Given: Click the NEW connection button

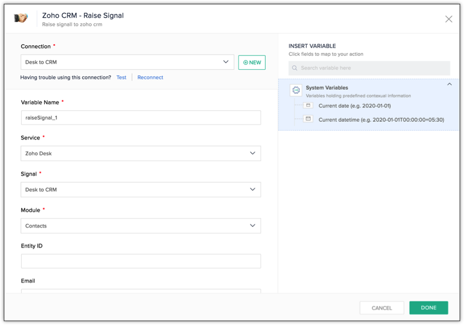Looking at the screenshot, I should click(x=252, y=63).
